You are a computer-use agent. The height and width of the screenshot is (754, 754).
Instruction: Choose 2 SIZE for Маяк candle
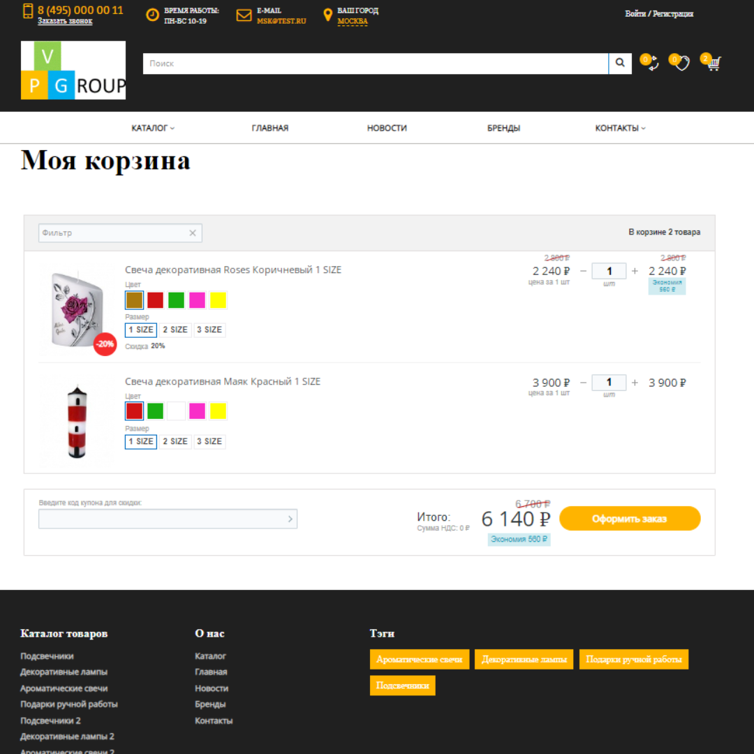click(175, 442)
